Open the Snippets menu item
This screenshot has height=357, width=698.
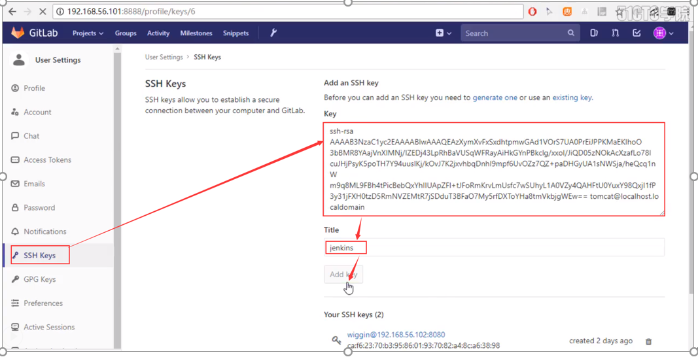(236, 33)
